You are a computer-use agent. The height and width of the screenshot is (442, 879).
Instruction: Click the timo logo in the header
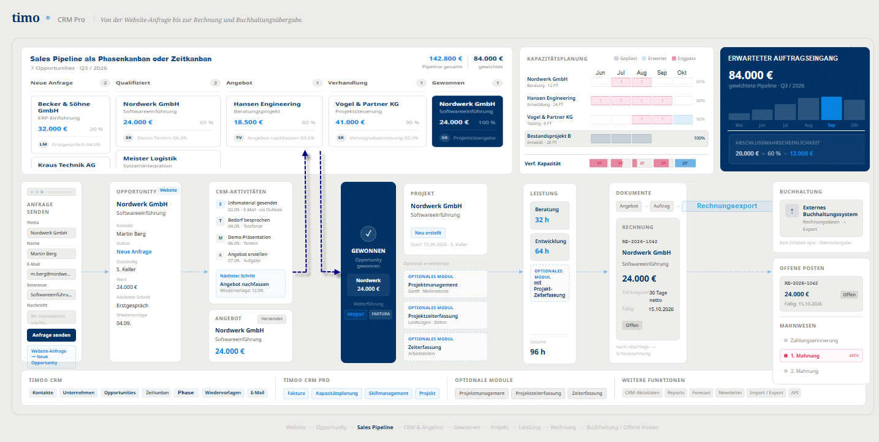(26, 18)
